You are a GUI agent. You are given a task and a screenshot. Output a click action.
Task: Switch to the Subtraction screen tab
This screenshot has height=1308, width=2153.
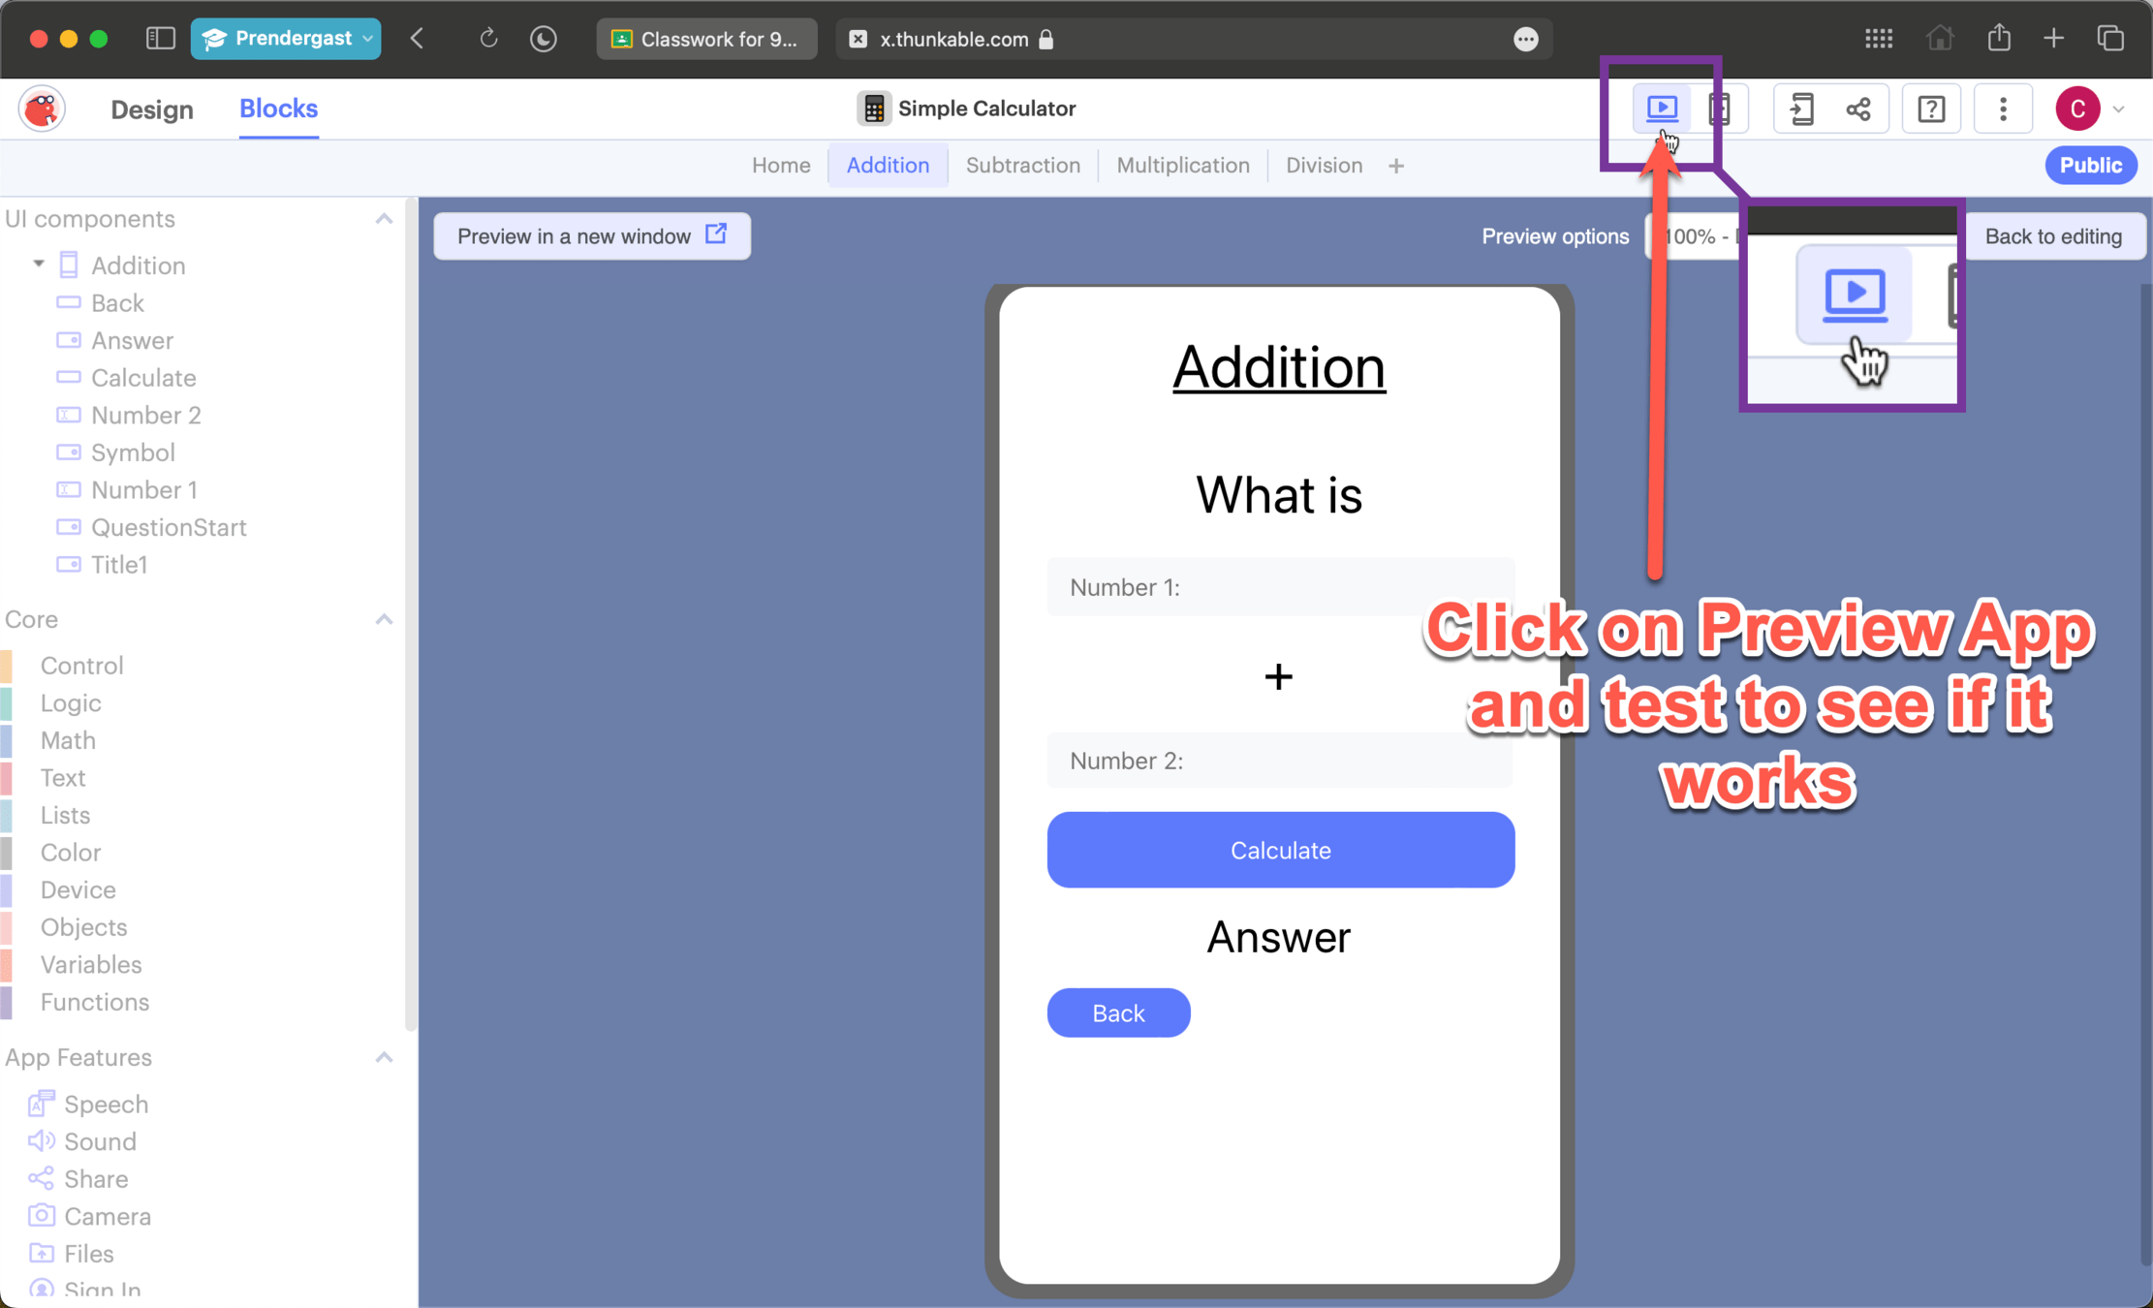coord(1022,166)
